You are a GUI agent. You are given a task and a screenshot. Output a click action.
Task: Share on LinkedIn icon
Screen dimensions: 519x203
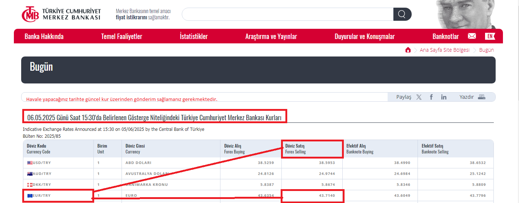(444, 97)
